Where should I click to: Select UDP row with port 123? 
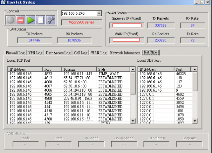pyautogui.click(x=165, y=86)
